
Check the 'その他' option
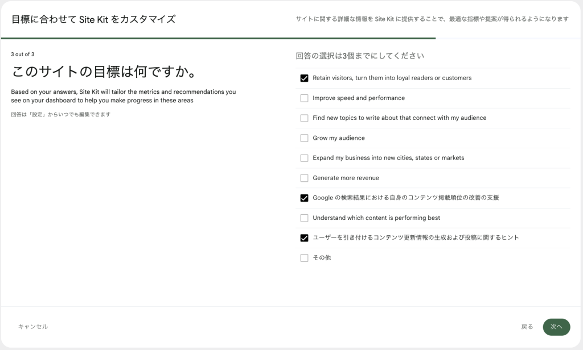(x=304, y=257)
